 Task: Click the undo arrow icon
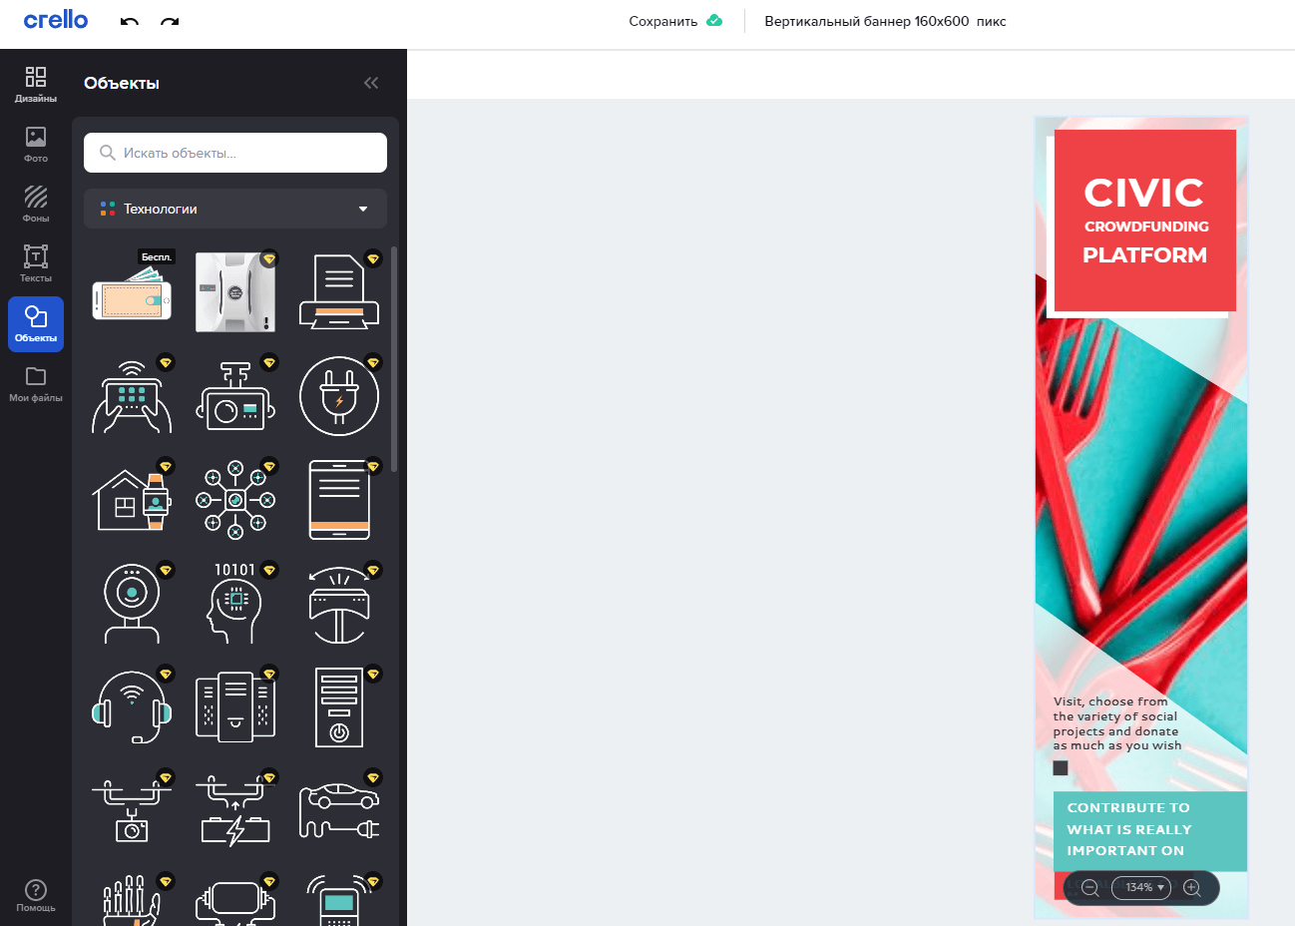click(x=130, y=22)
